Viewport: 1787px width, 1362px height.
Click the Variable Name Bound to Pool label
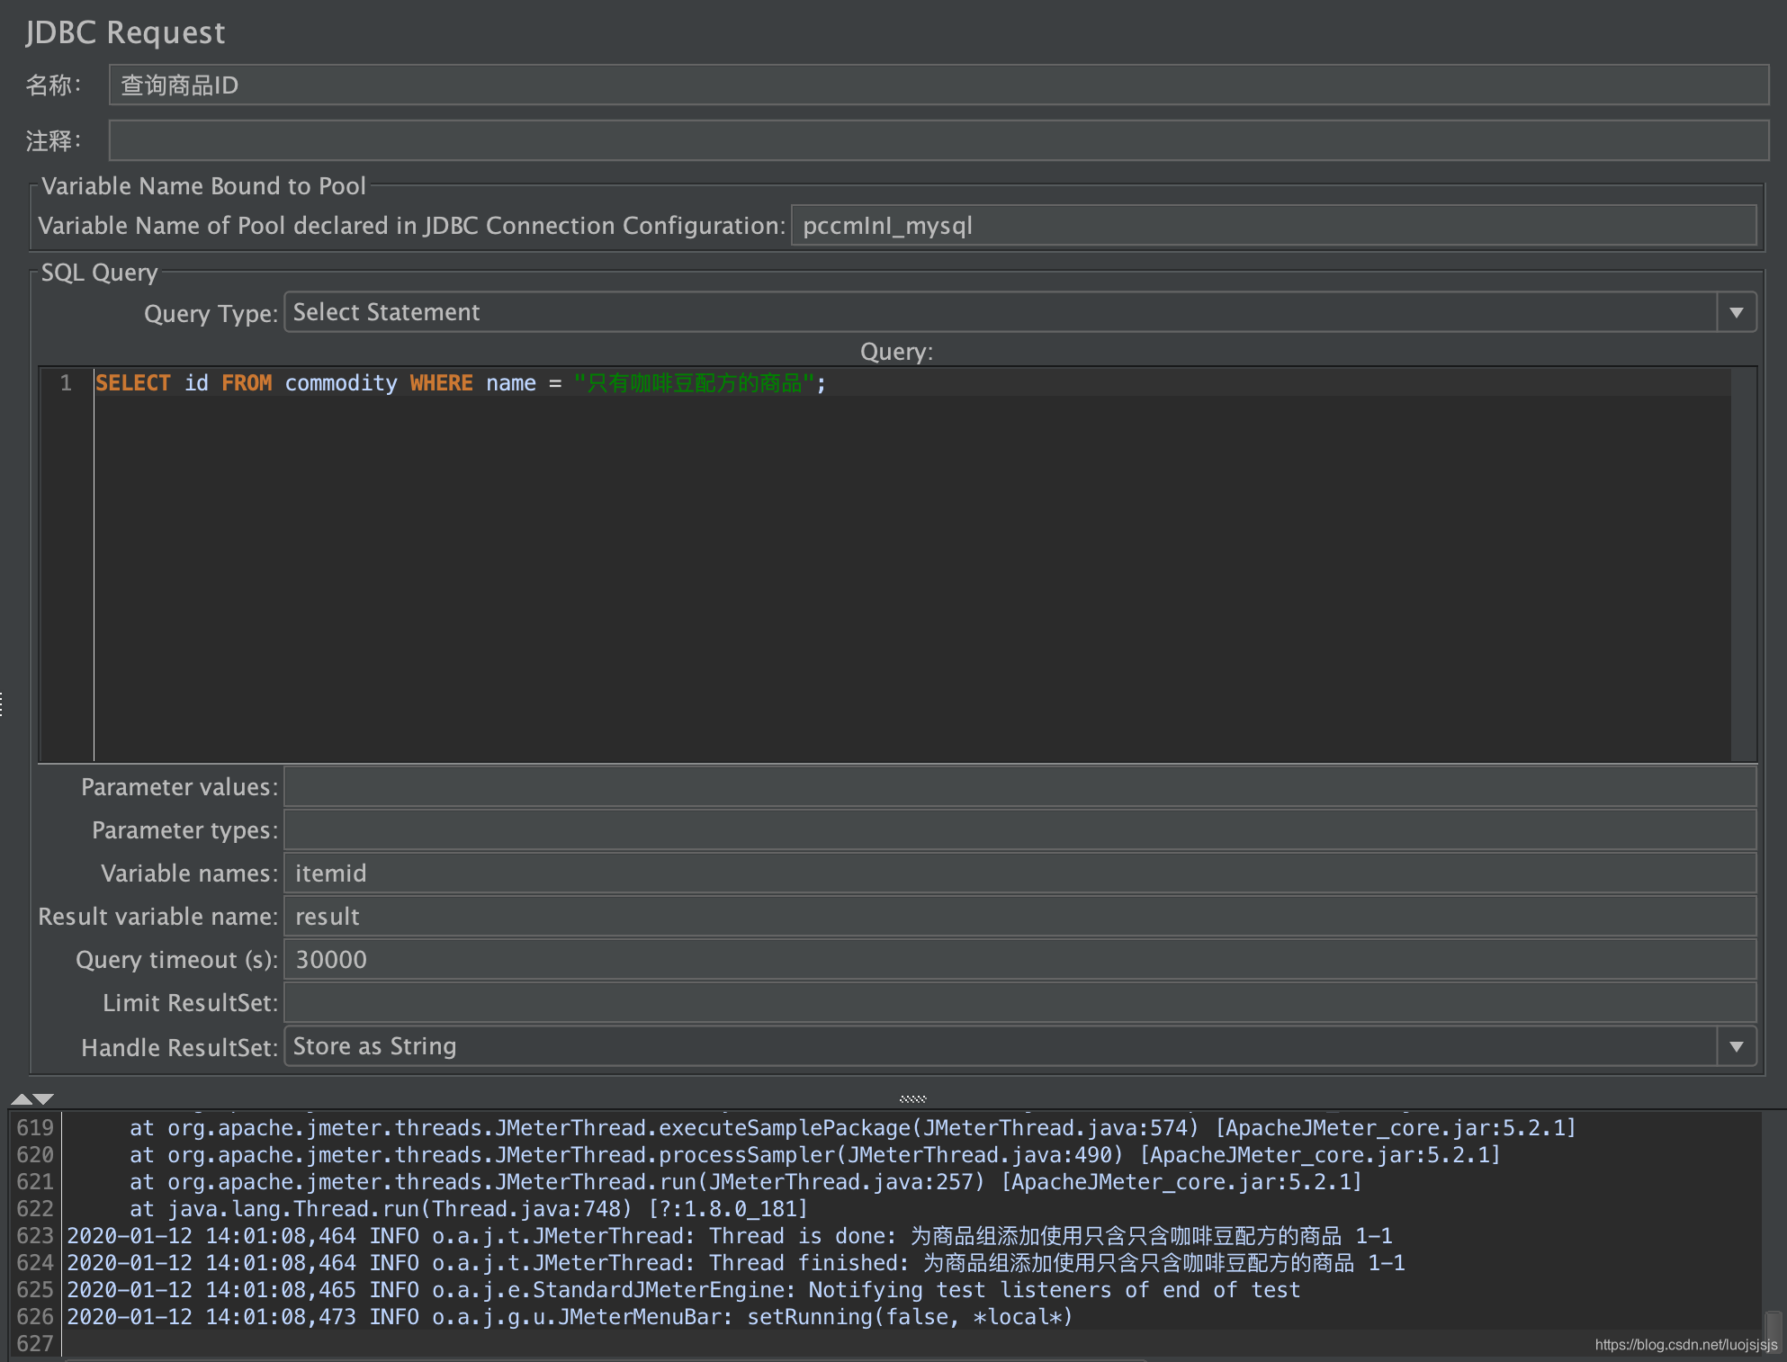click(x=203, y=186)
